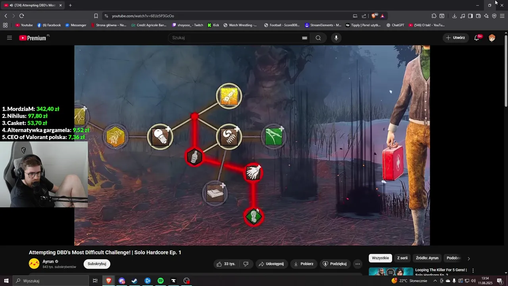Image resolution: width=508 pixels, height=286 pixels.
Task: Show more filter chips arrow
Action: point(469,258)
